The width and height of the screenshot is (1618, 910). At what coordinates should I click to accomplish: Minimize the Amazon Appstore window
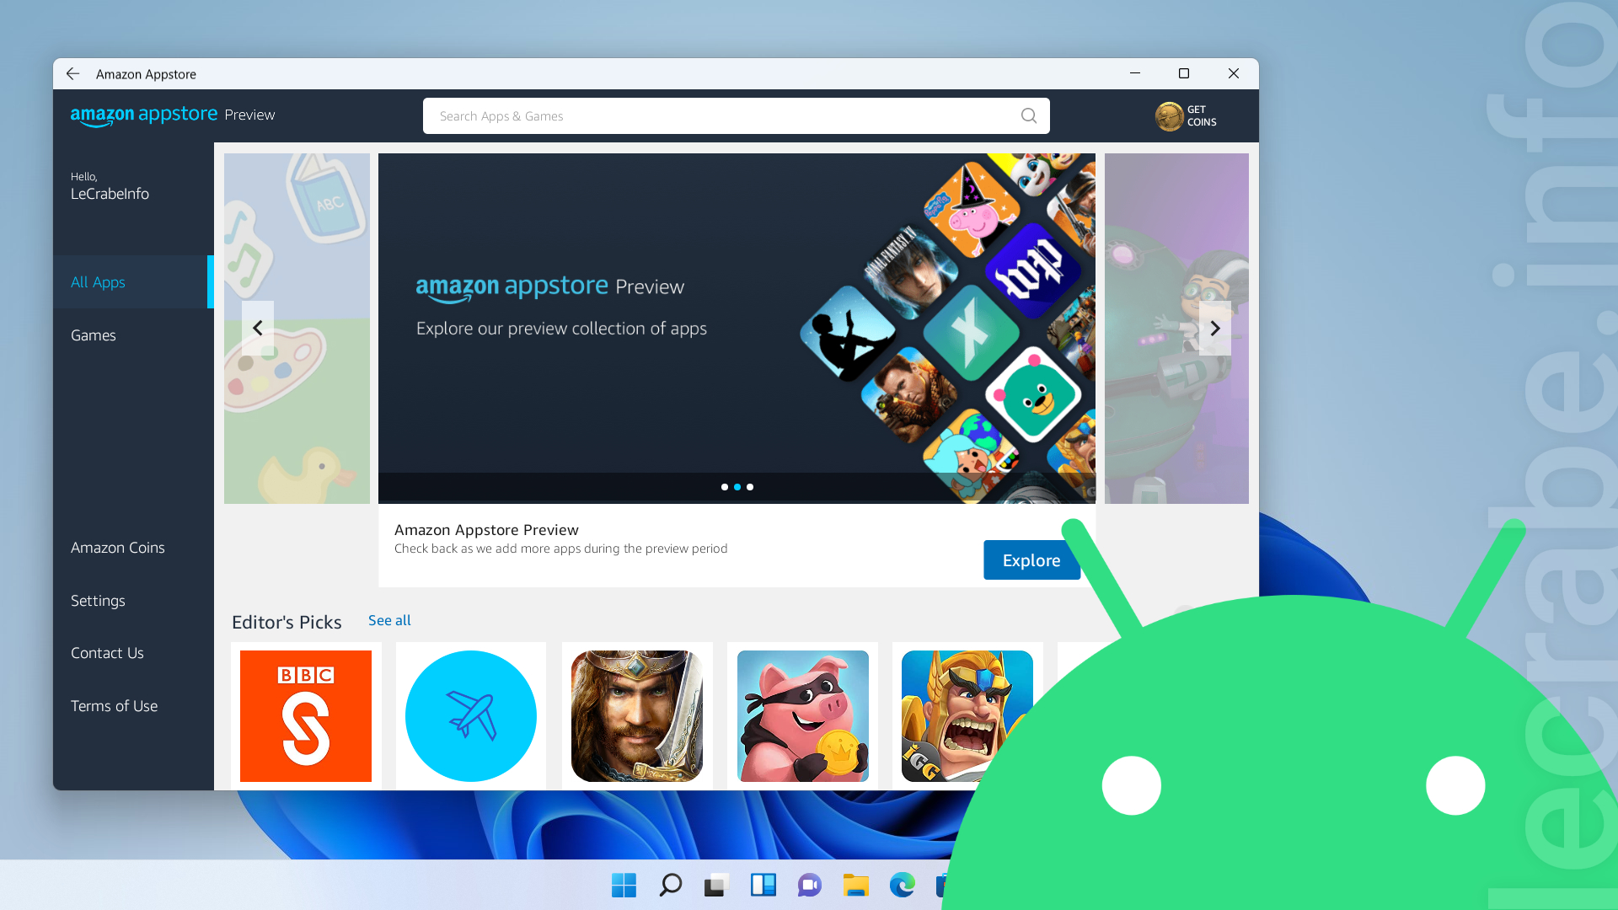(x=1135, y=74)
